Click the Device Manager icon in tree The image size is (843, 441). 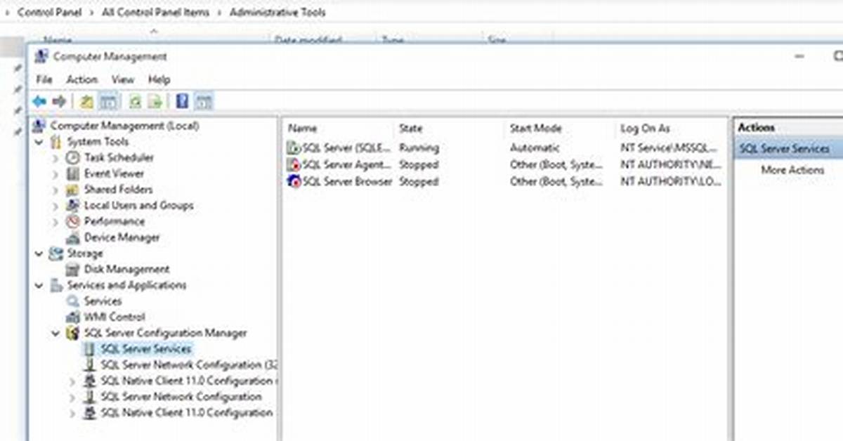73,237
